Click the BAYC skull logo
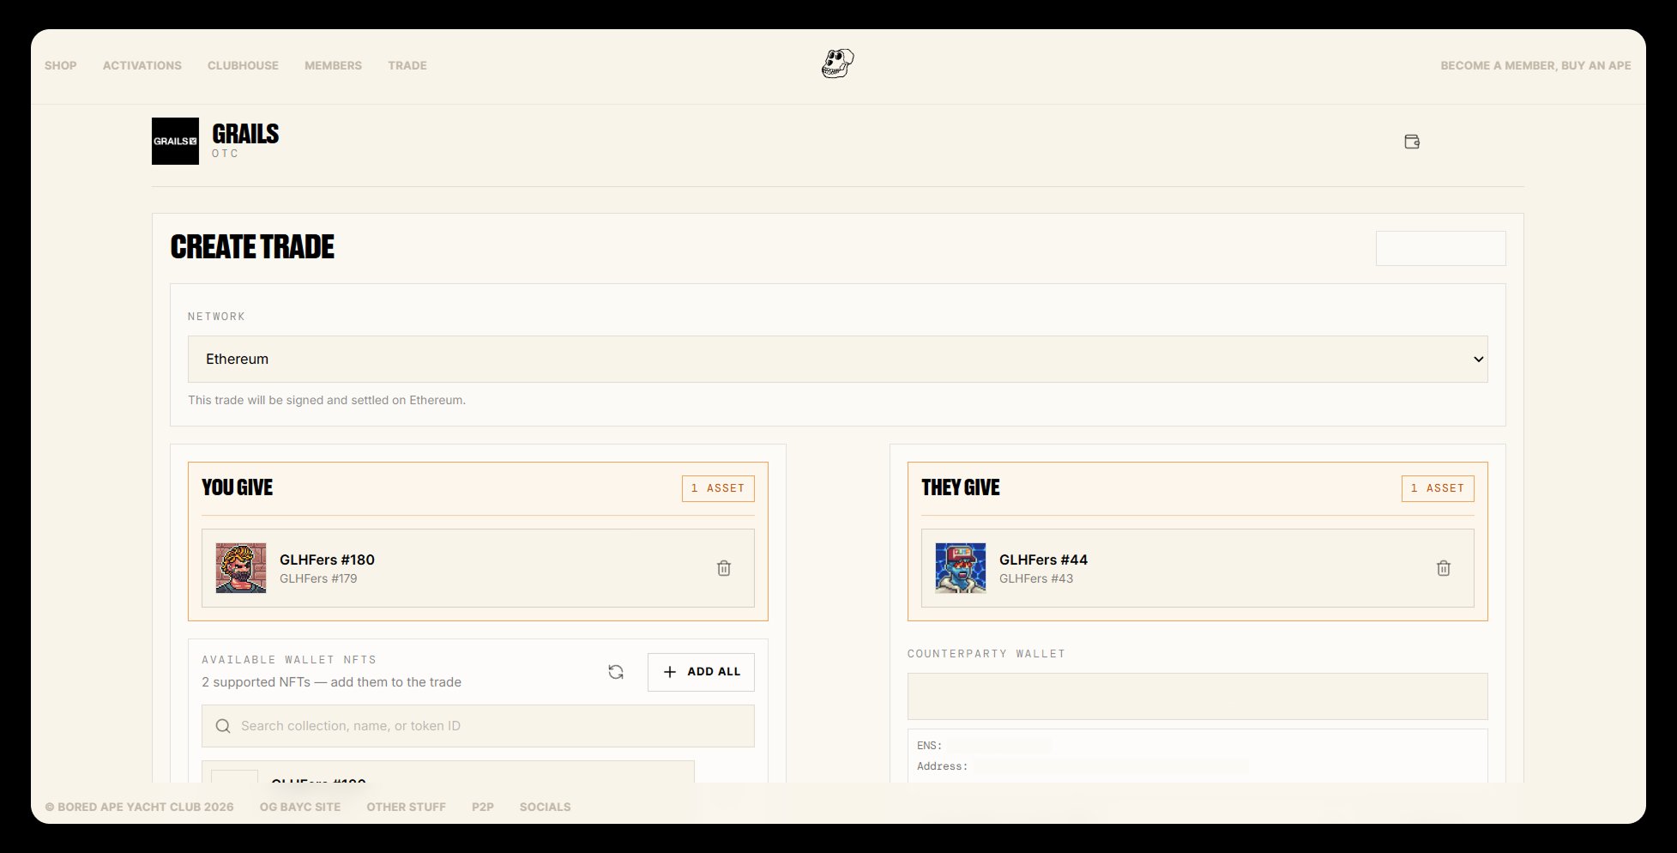1677x853 pixels. tap(837, 64)
